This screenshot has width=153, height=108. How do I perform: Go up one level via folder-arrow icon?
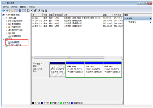pos(12,10)
